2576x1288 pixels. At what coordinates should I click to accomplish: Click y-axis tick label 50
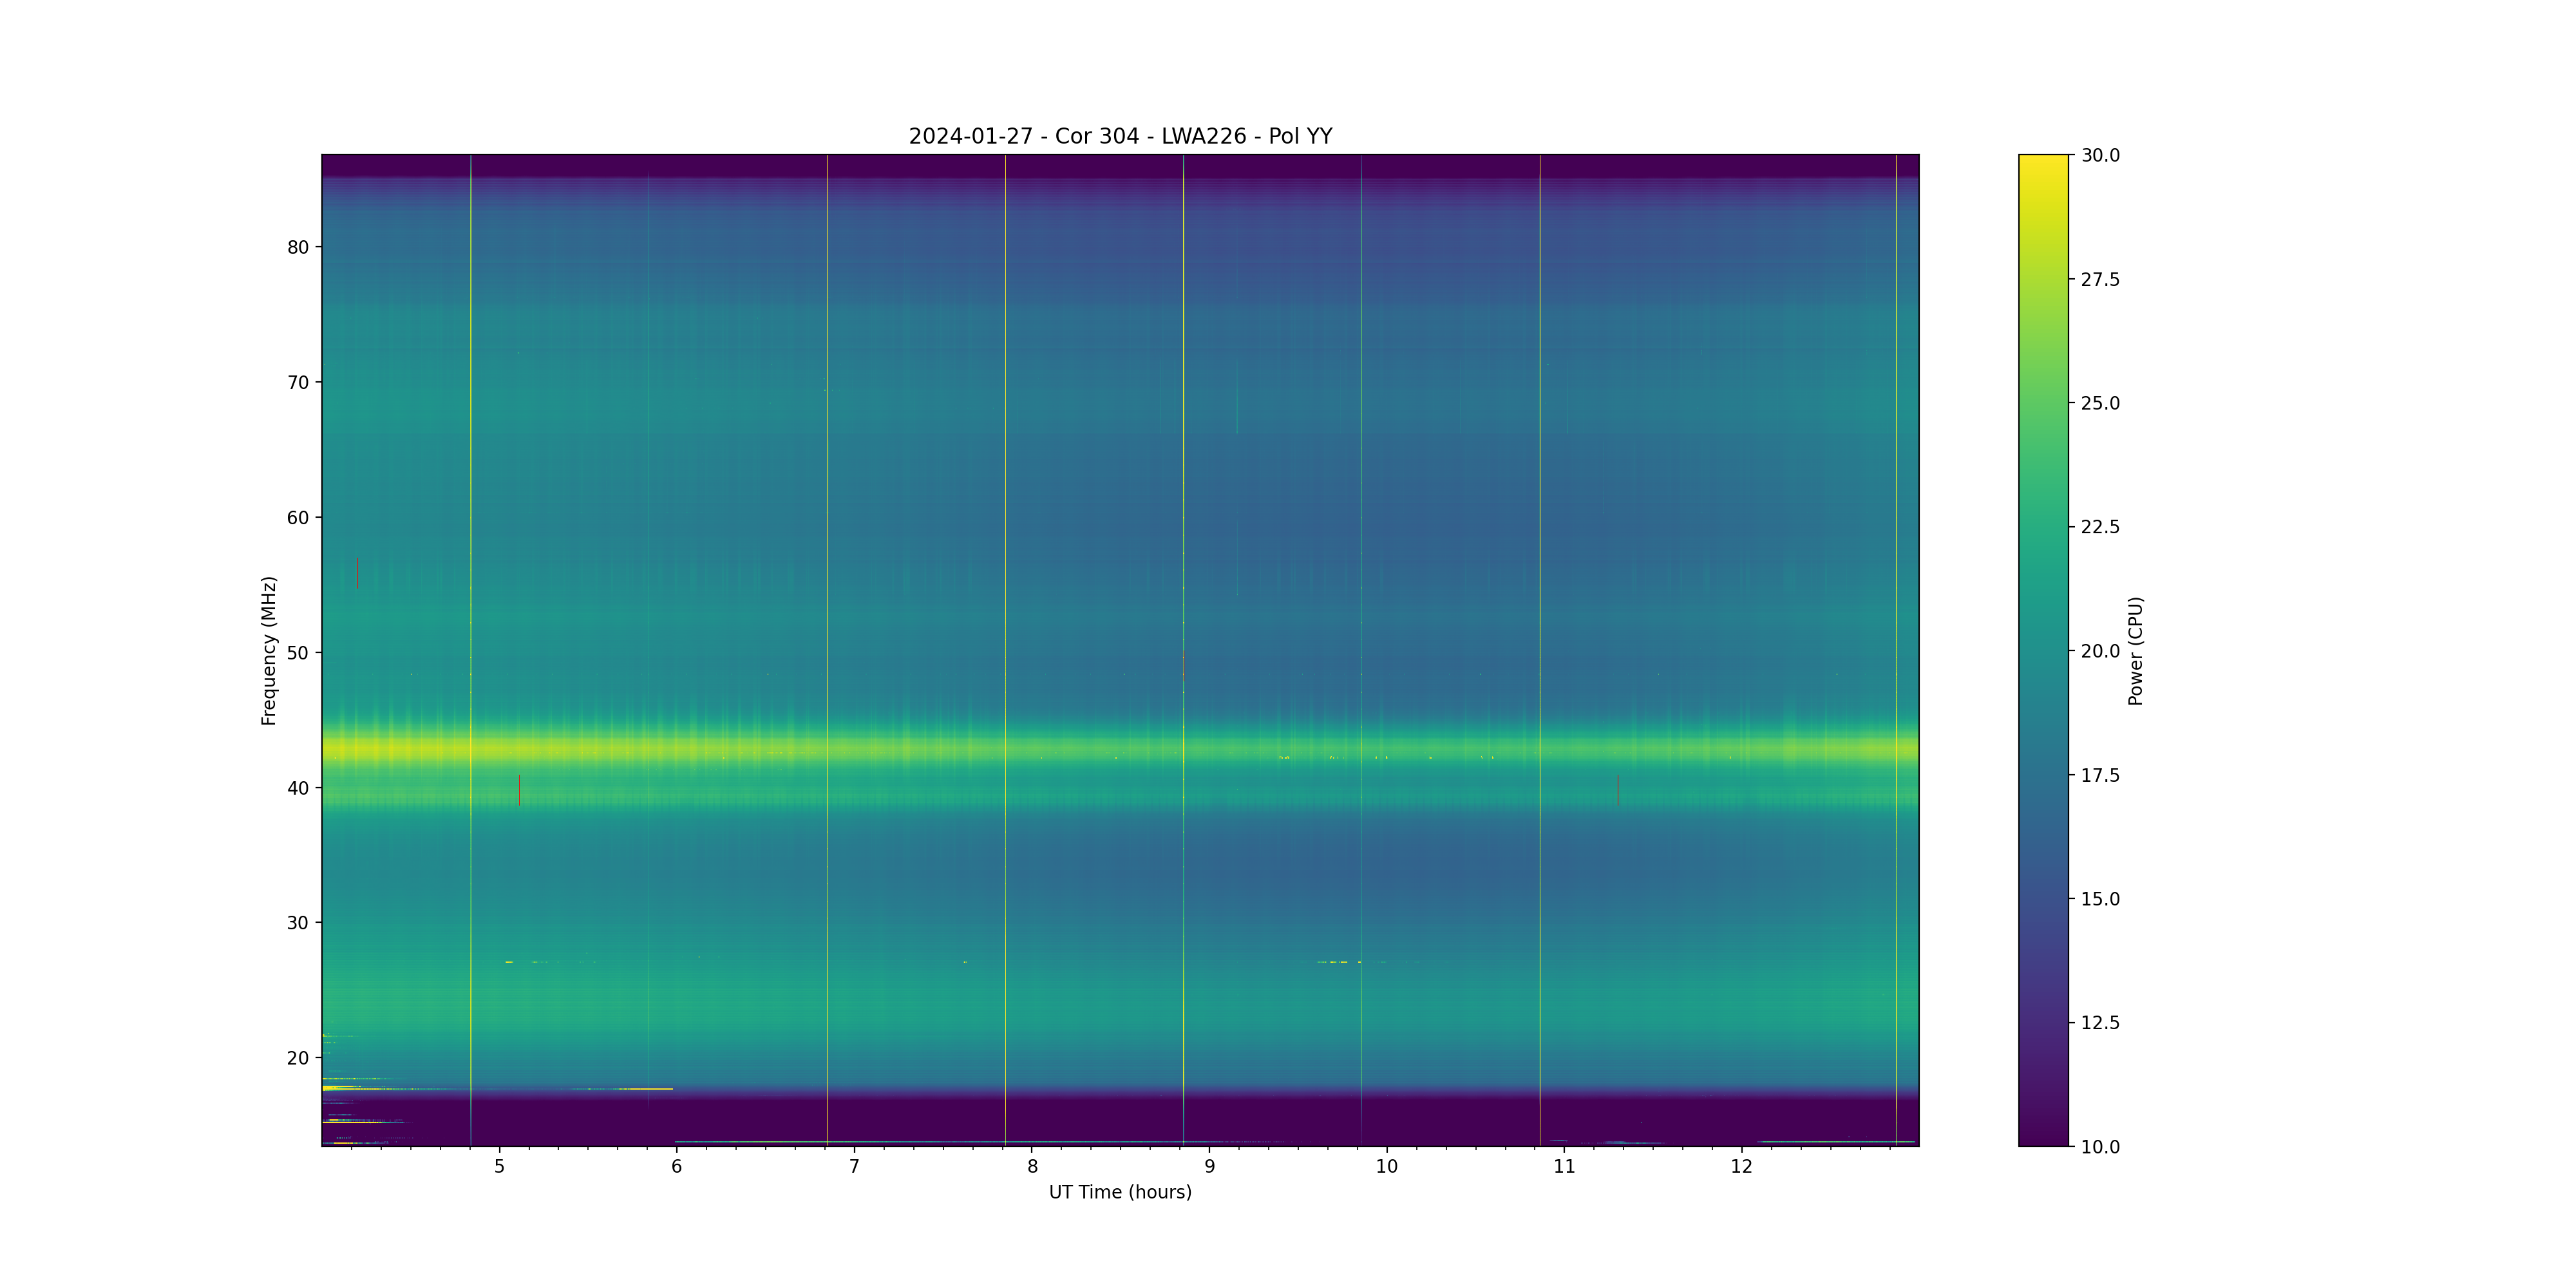(x=298, y=653)
